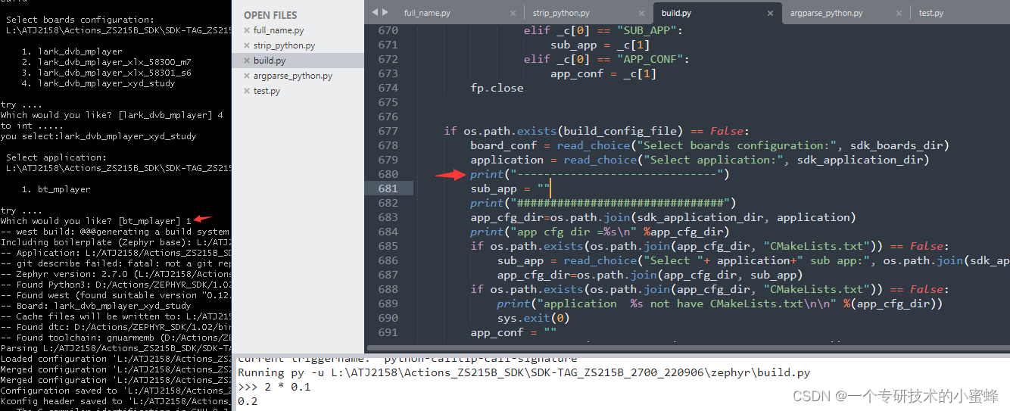Image resolution: width=1010 pixels, height=411 pixels.
Task: Click the '-- Found Python3:' terminal line
Action: point(116,285)
